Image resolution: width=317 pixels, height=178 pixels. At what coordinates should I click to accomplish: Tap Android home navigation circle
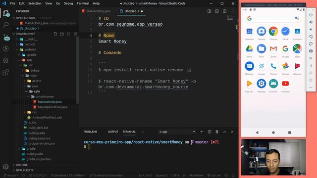pyautogui.click(x=273, y=133)
